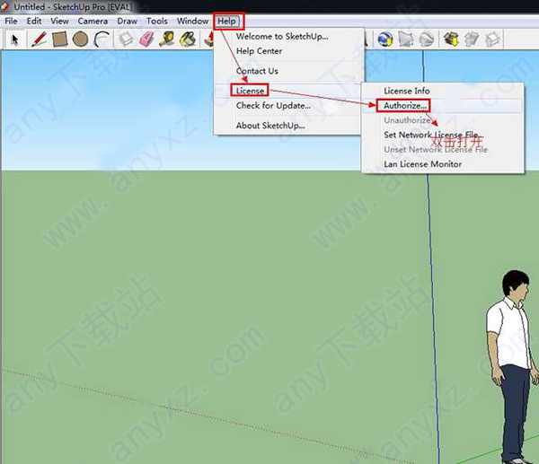Choose the Rectangle drawing tool

click(x=59, y=39)
